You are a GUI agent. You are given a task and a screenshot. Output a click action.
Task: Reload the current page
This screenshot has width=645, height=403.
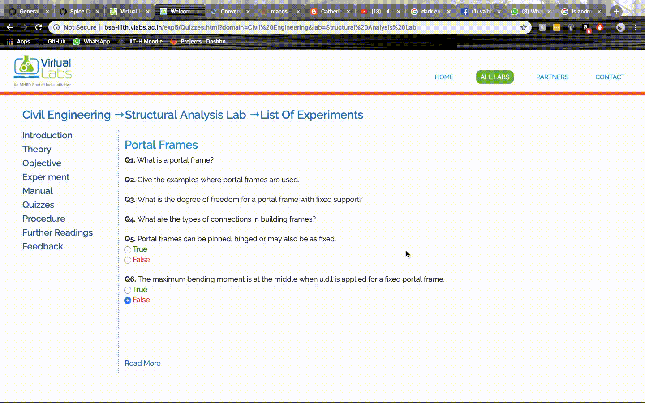pyautogui.click(x=39, y=27)
